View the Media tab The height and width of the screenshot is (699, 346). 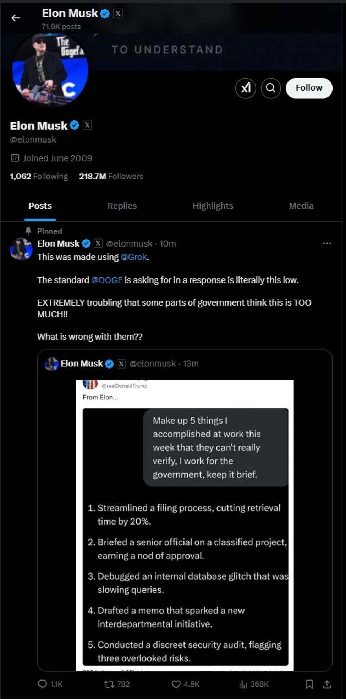tap(301, 205)
